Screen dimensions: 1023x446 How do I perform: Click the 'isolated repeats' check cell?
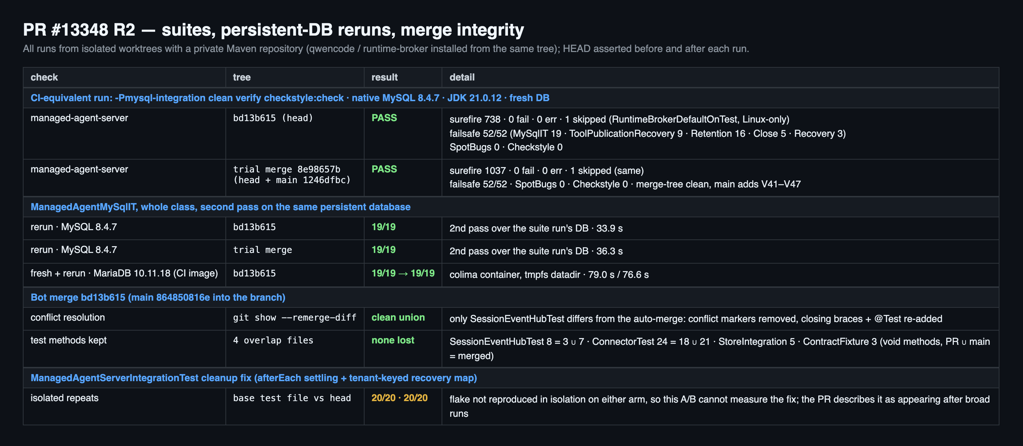64,398
